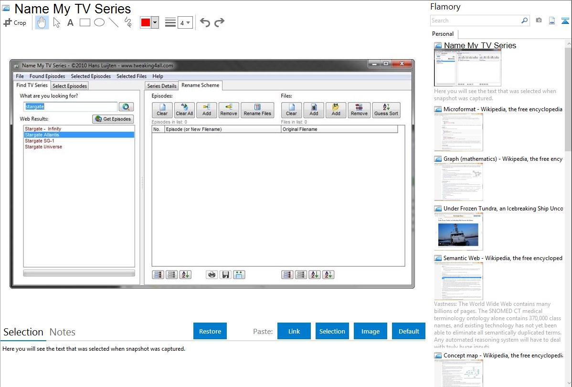
Task: Click the Rename Files button
Action: (257, 110)
